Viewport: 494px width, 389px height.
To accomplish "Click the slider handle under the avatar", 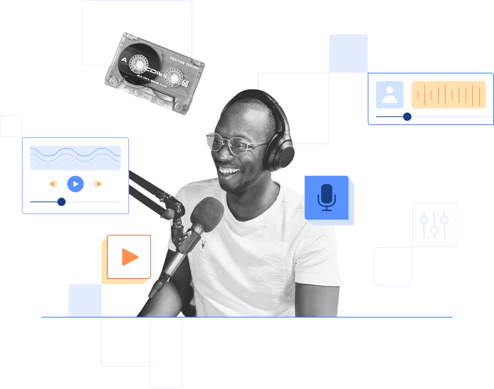I will click(x=407, y=117).
